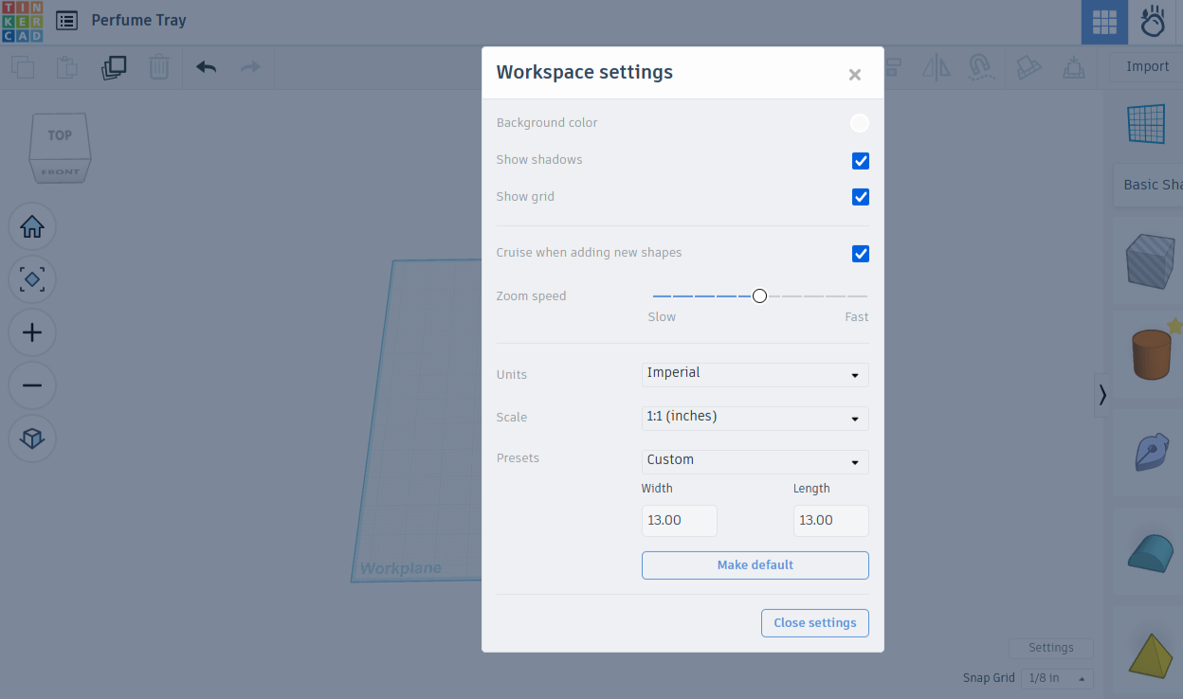Select the Fit view to selection icon
Image resolution: width=1183 pixels, height=699 pixels.
click(31, 279)
